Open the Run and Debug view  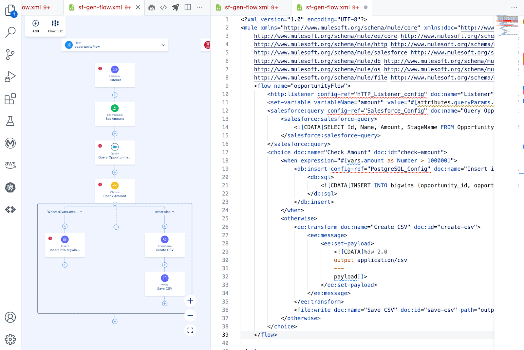click(x=10, y=77)
